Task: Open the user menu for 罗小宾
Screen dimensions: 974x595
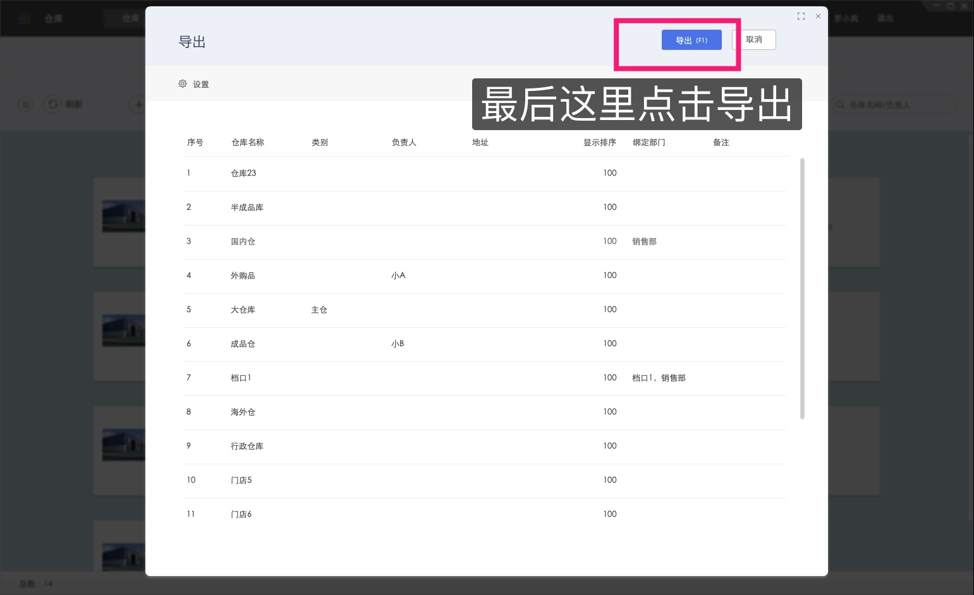Action: coord(845,18)
